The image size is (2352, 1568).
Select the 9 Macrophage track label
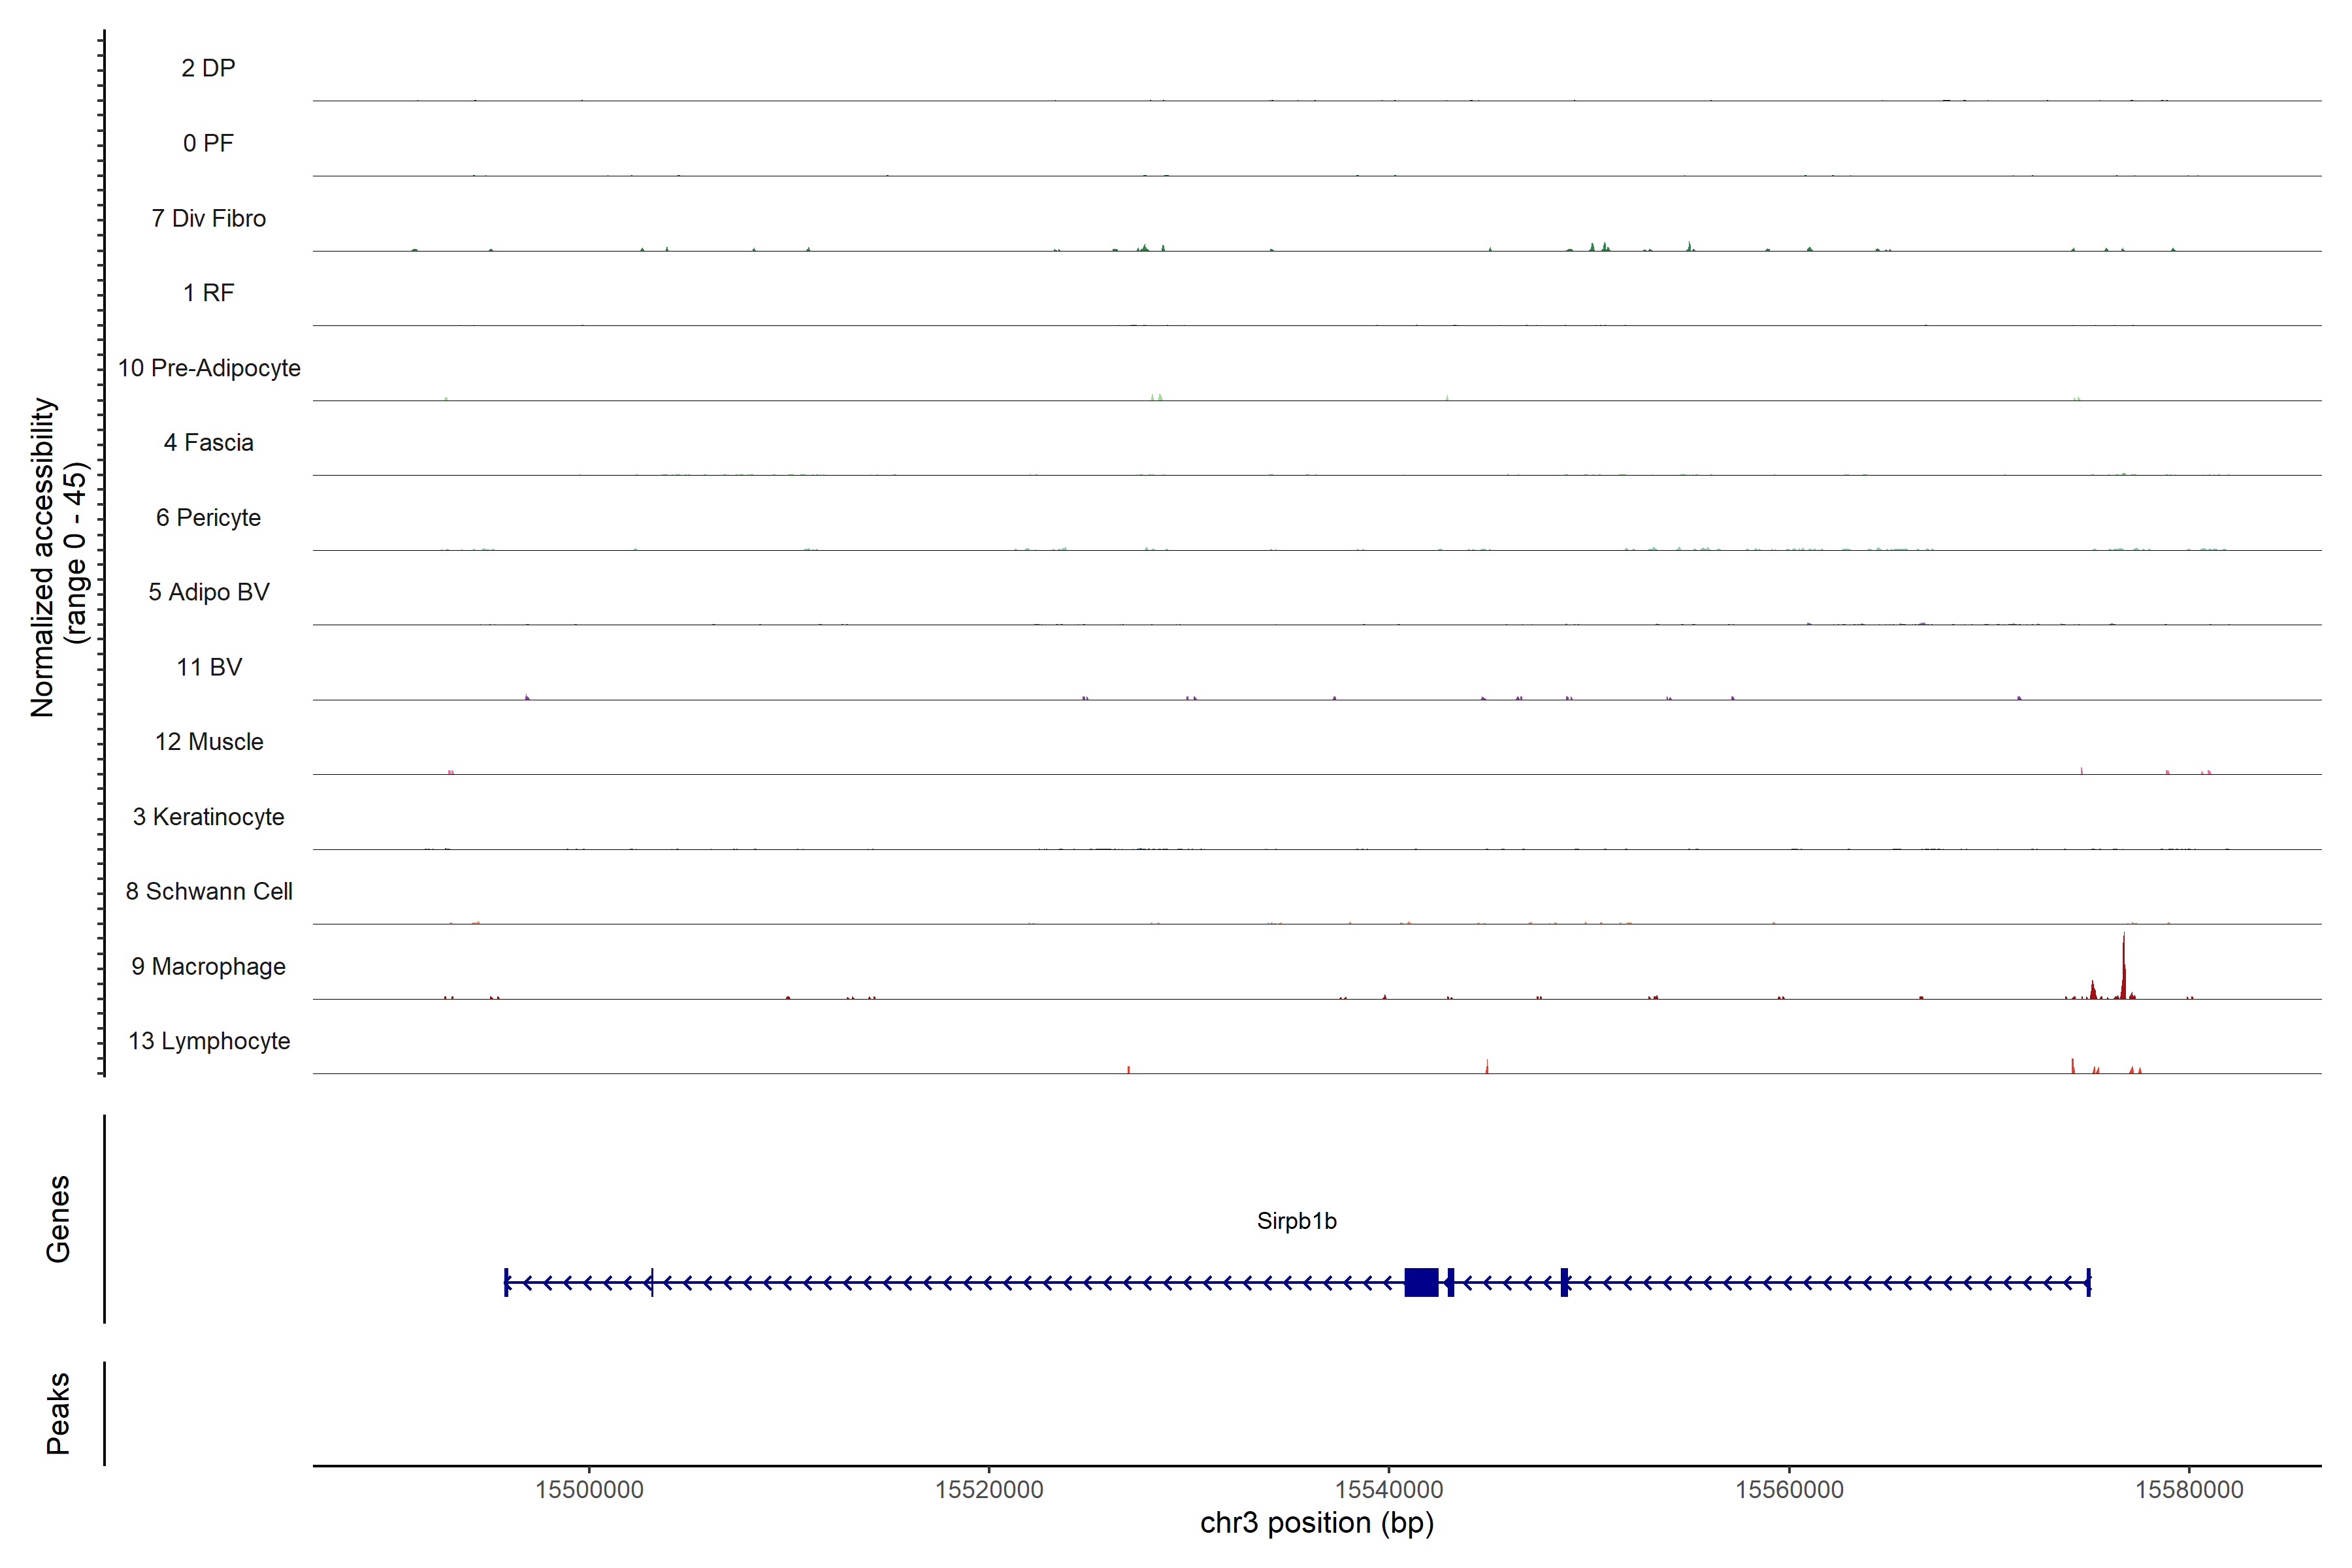click(208, 966)
